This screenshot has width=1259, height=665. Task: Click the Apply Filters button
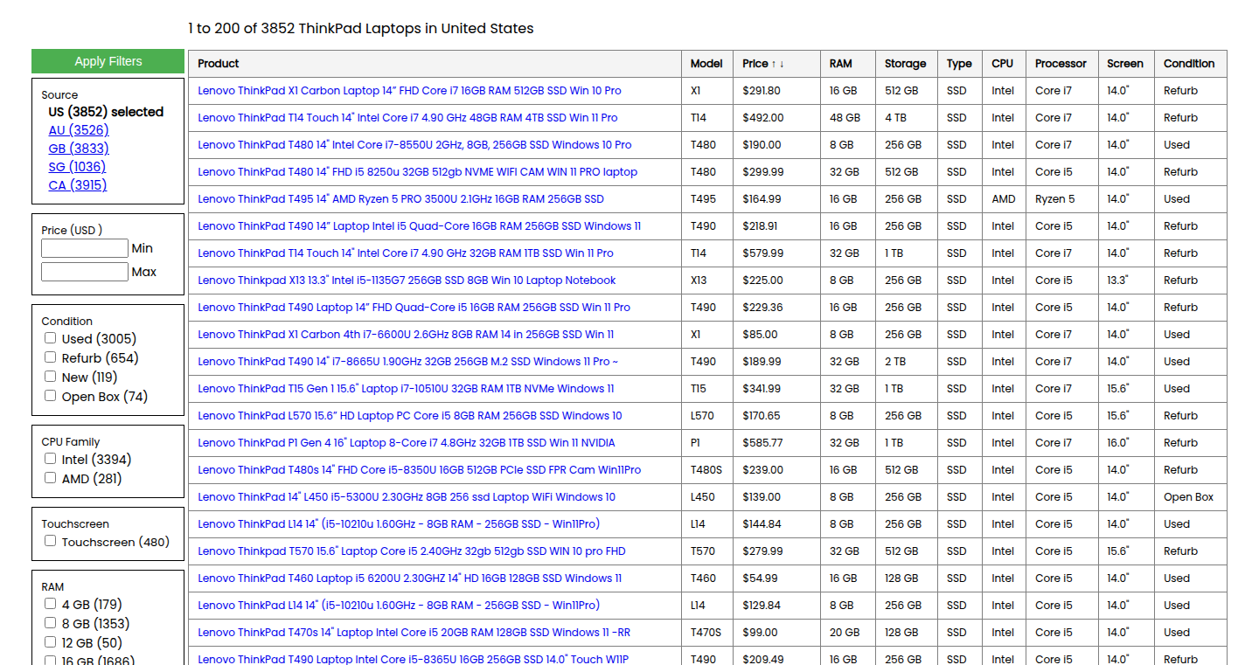[x=108, y=61]
